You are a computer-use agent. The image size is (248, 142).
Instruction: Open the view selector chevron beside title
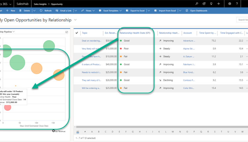tap(76, 20)
